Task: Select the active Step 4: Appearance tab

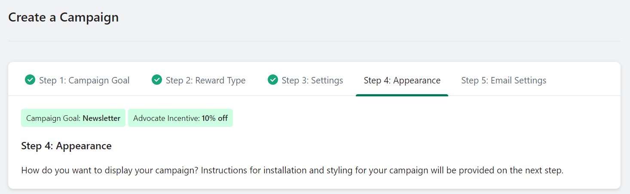Action: coord(402,80)
